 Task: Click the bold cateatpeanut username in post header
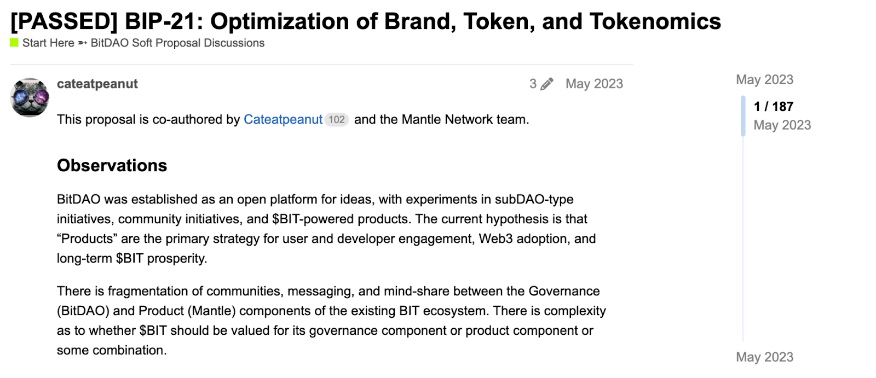[97, 84]
